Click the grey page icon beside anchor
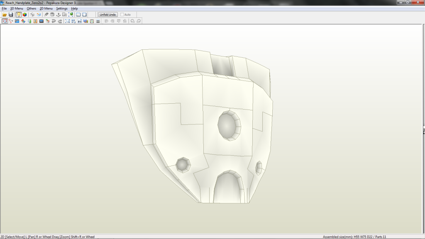This screenshot has height=239, width=425. tap(64, 15)
